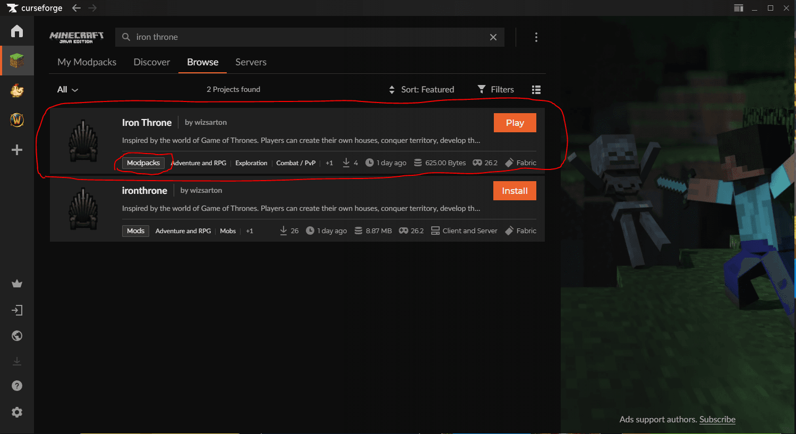The image size is (796, 434).
Task: Focus the search field containing iron throne
Action: 310,37
